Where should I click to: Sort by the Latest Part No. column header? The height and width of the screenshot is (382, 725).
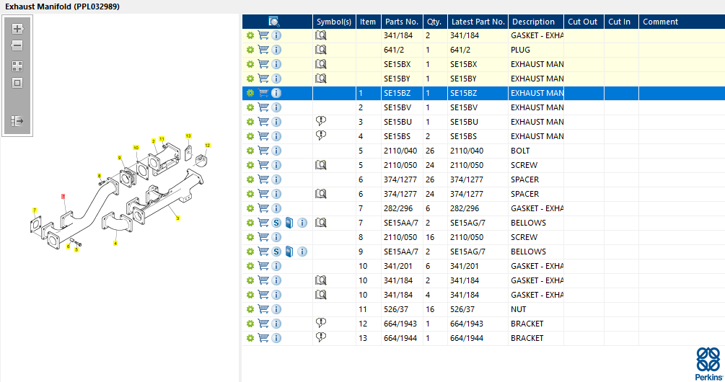pyautogui.click(x=478, y=22)
